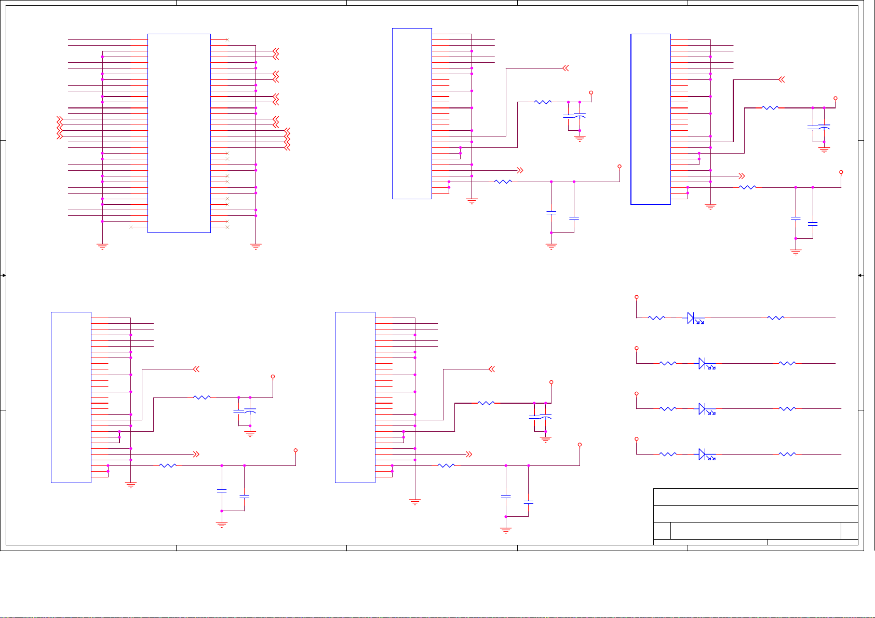The image size is (875, 618).
Task: Select the large IC block with pins on both sides
Action: [179, 133]
